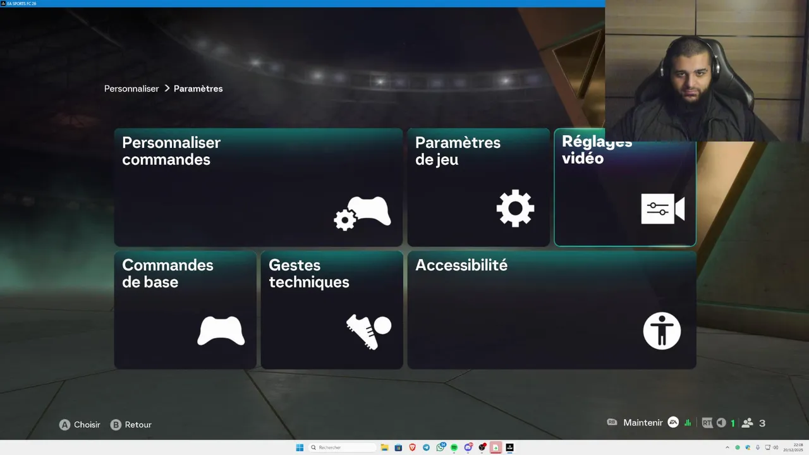Image resolution: width=809 pixels, height=455 pixels.
Task: Open the Paramètres de jeu tile
Action: [x=478, y=187]
